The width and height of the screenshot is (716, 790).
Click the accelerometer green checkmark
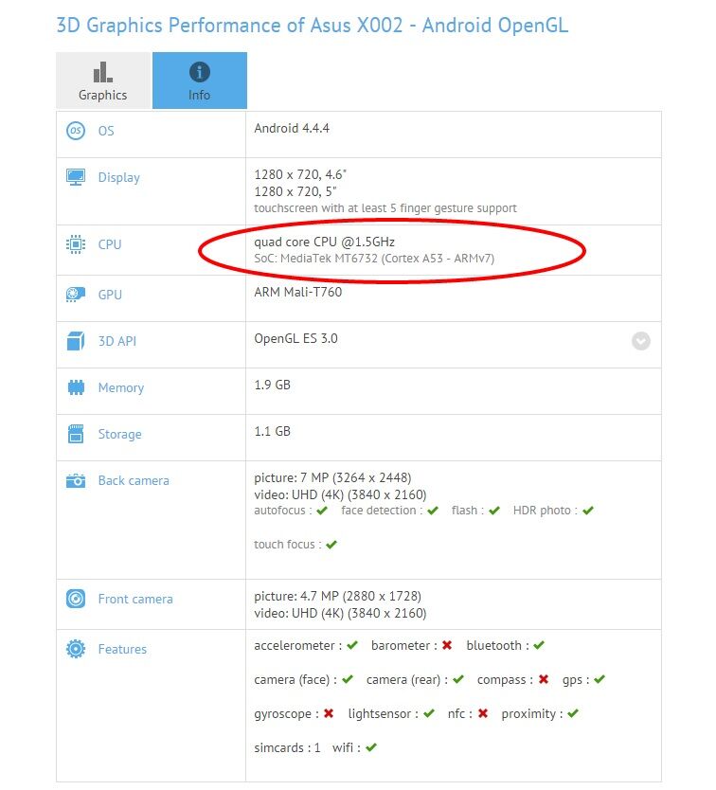point(352,645)
